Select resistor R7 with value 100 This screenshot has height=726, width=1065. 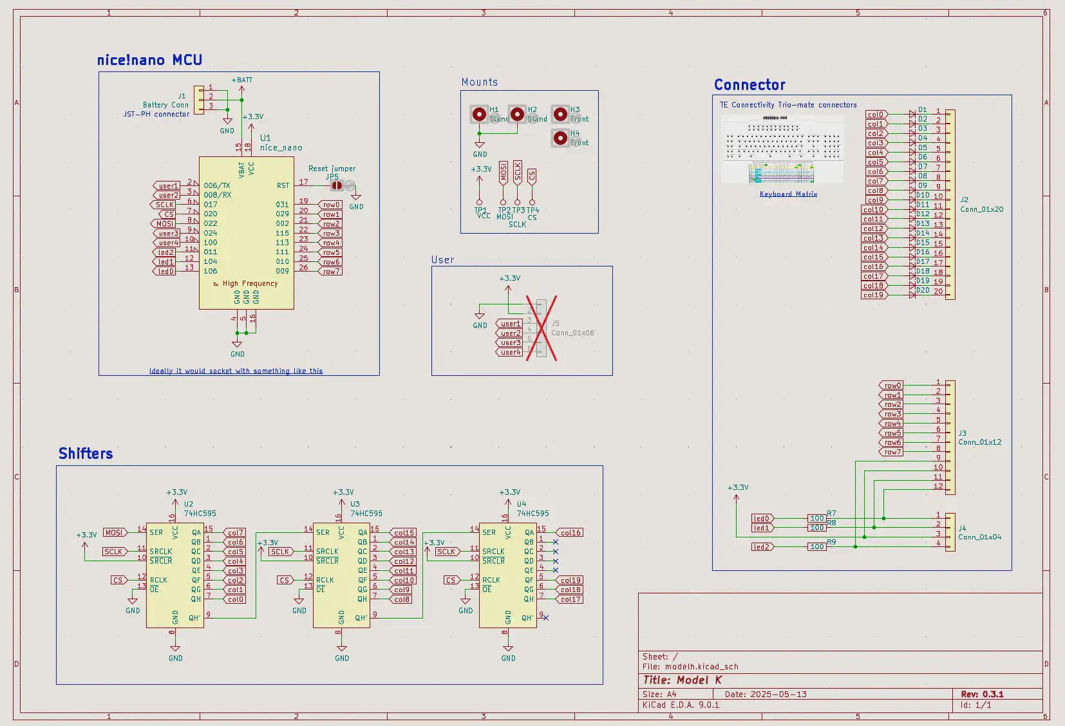click(818, 518)
